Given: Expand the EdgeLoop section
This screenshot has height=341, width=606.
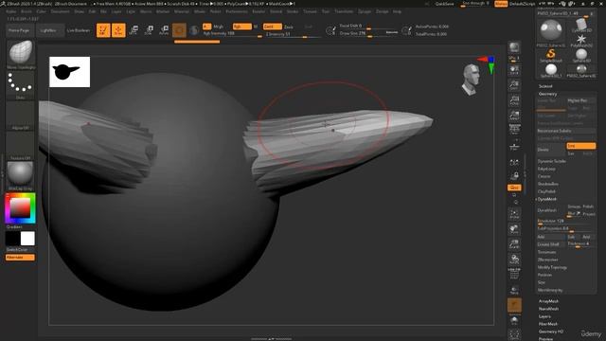Looking at the screenshot, I should (x=546, y=169).
